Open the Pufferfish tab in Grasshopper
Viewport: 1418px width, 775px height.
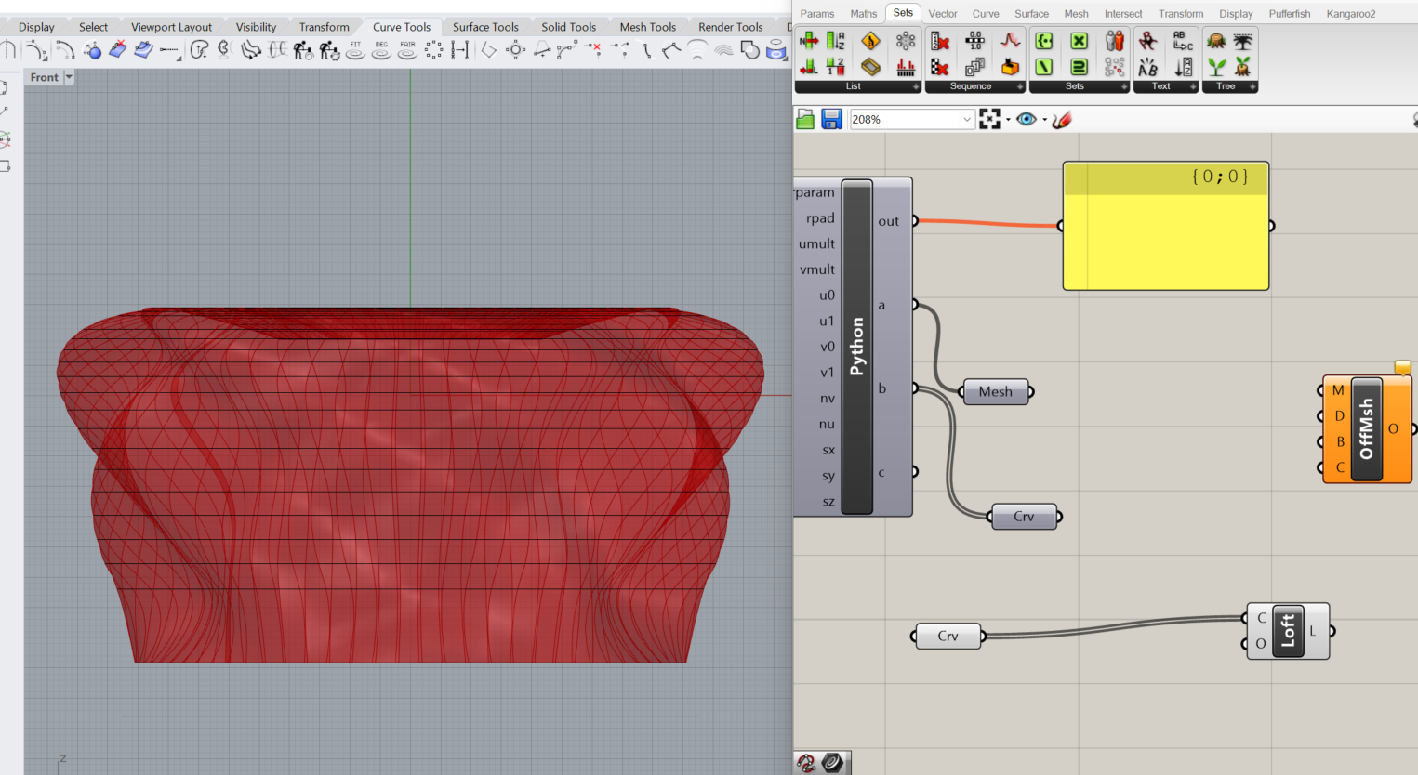point(1290,14)
